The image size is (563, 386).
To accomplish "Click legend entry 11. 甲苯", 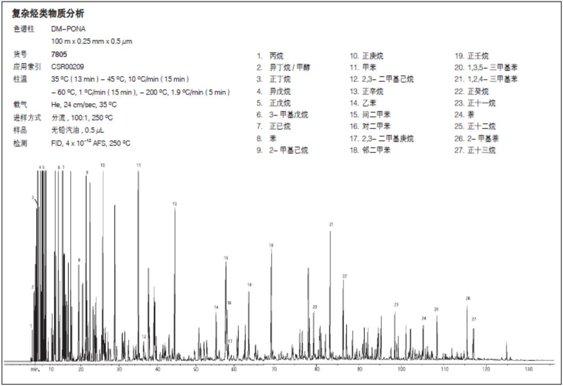I will [x=363, y=68].
